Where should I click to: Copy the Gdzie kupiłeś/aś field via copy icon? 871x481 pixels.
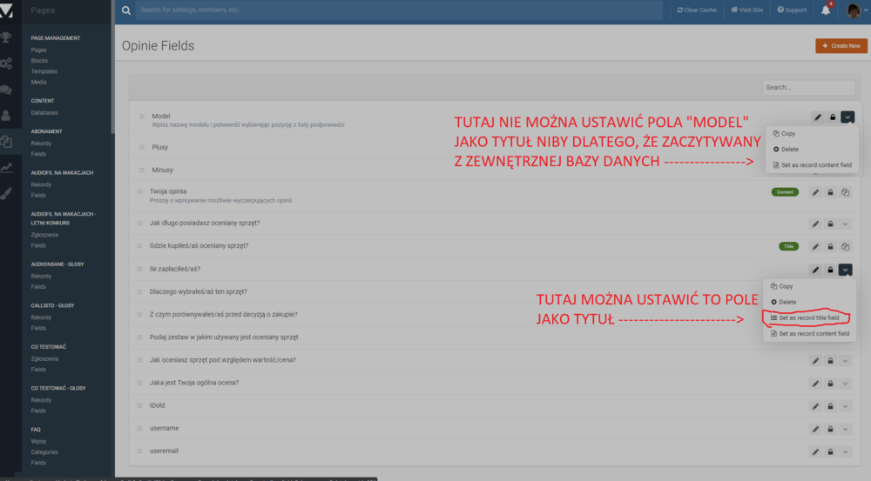pyautogui.click(x=846, y=246)
